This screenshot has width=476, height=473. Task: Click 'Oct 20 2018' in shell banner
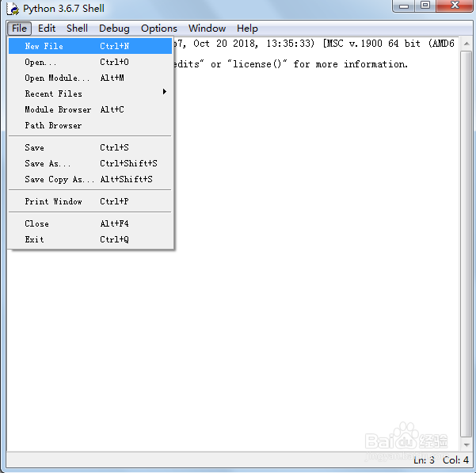(x=226, y=44)
